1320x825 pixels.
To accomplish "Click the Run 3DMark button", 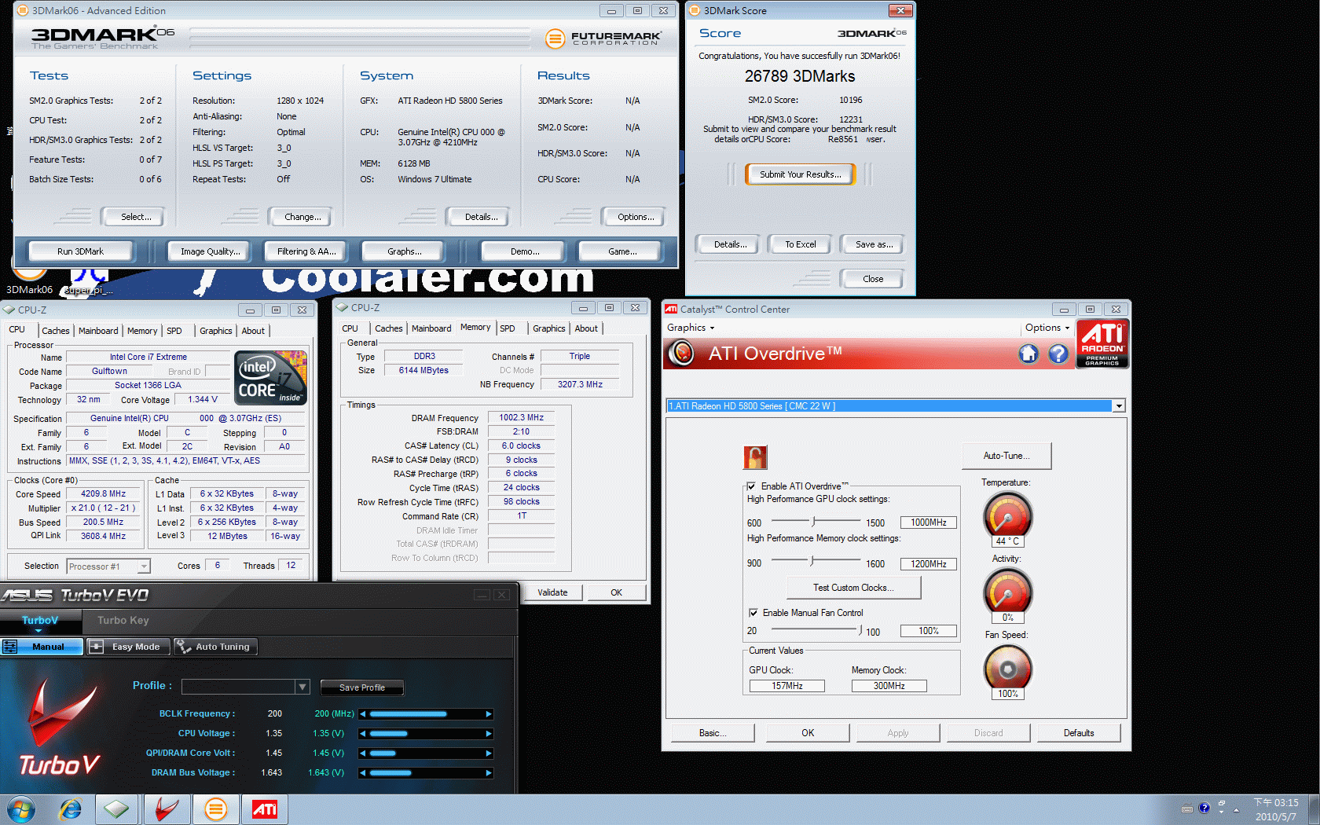I will pyautogui.click(x=80, y=251).
